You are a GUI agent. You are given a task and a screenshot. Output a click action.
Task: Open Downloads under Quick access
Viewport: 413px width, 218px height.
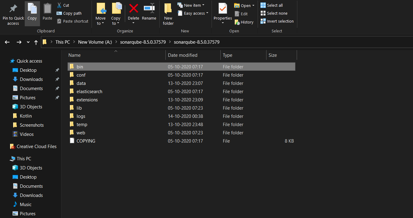coord(27,79)
